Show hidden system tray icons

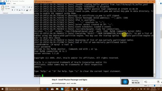point(135,89)
